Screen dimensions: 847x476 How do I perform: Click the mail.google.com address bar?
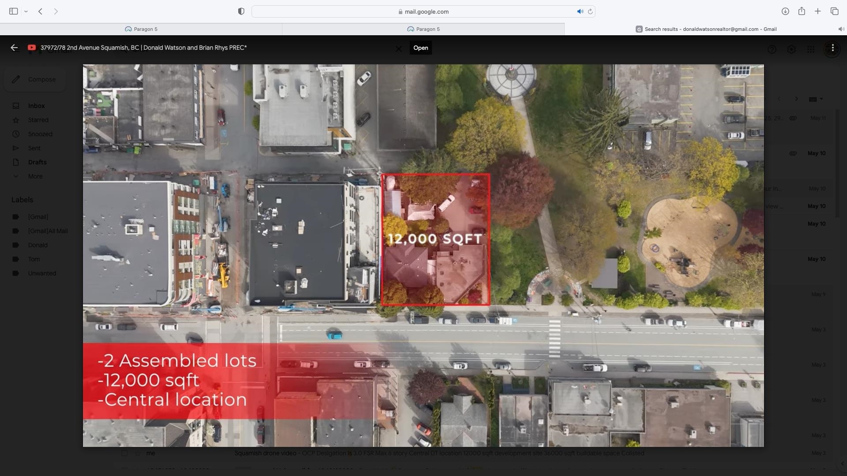pyautogui.click(x=423, y=11)
